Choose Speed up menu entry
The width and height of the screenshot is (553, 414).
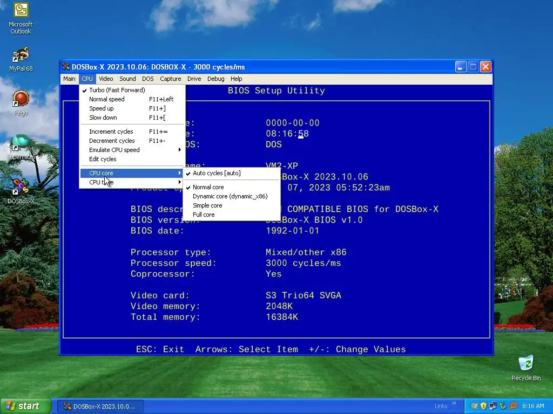[x=132, y=108]
